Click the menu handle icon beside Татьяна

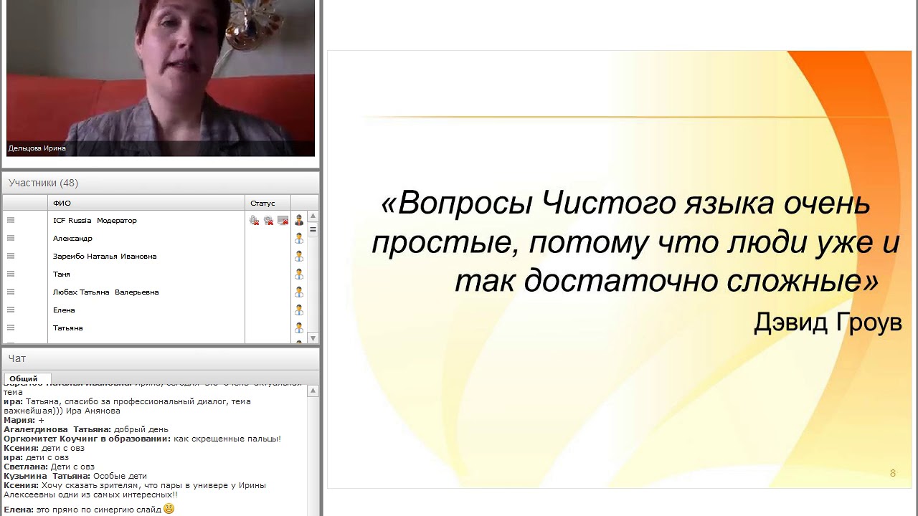[x=11, y=328]
